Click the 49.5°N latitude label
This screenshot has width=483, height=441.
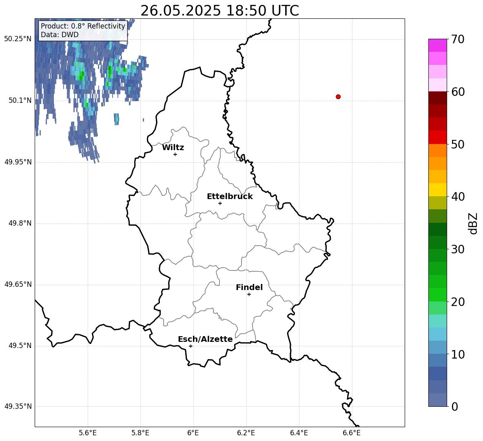click(x=20, y=346)
